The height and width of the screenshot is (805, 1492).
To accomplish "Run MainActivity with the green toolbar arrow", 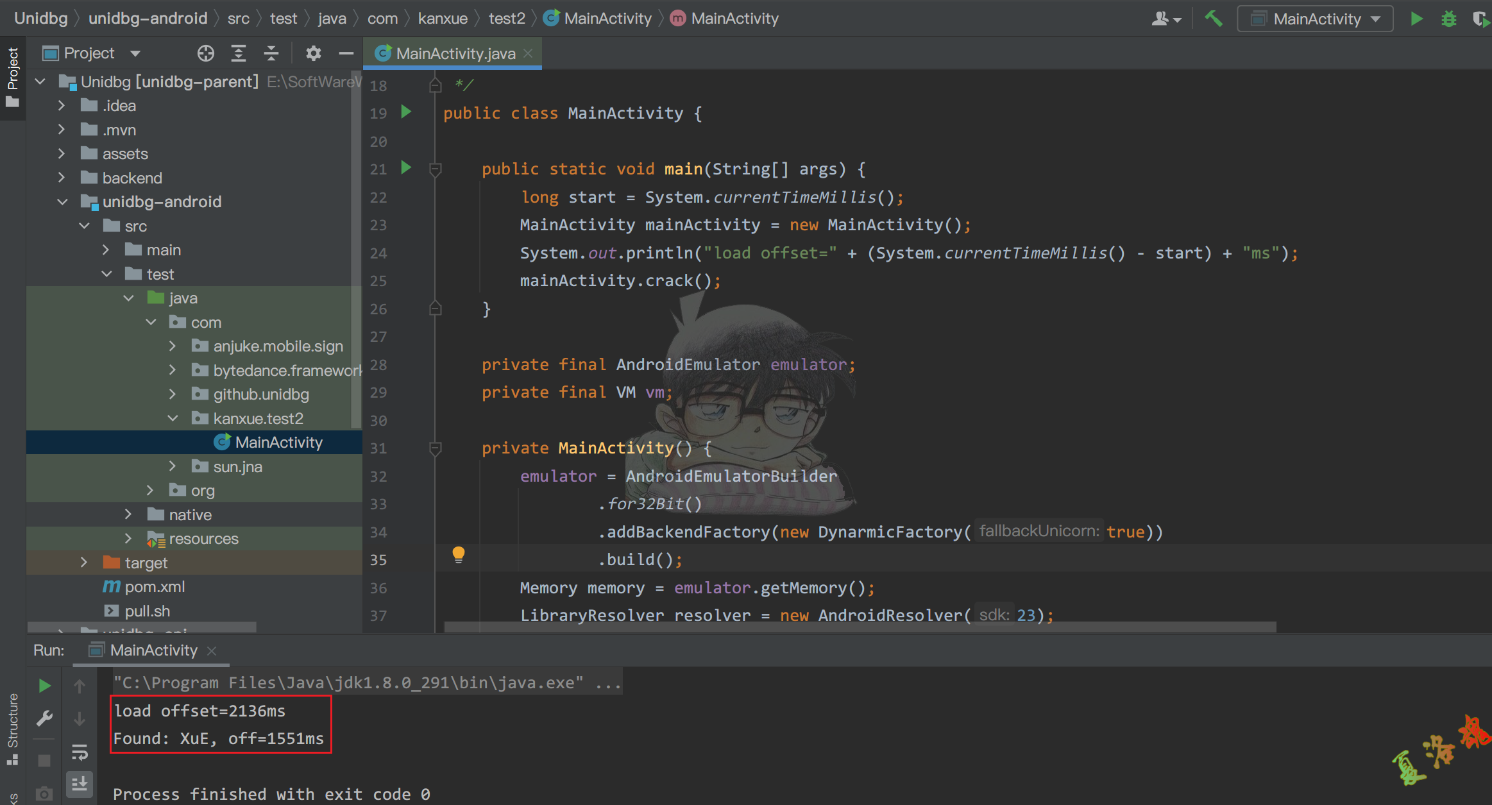I will click(x=1417, y=19).
